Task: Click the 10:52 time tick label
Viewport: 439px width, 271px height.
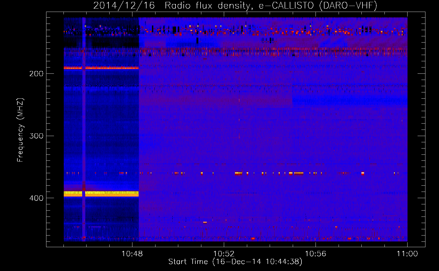Action: (x=224, y=254)
